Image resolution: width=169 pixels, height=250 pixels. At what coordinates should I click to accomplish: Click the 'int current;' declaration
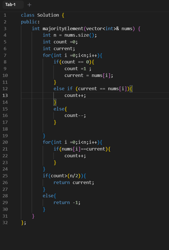[x=59, y=49]
